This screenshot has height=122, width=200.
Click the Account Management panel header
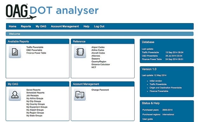(103, 84)
